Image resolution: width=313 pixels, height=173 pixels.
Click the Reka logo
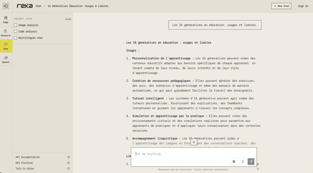pos(25,6)
